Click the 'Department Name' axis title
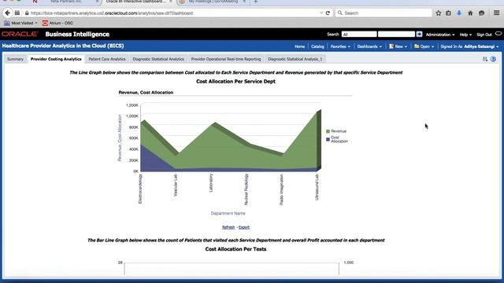504x283 pixels. click(228, 213)
